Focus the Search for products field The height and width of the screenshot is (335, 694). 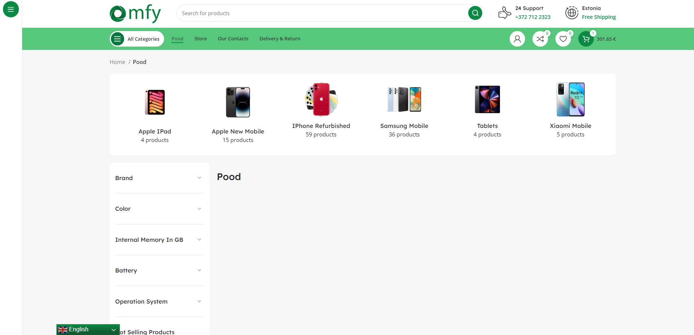point(322,13)
